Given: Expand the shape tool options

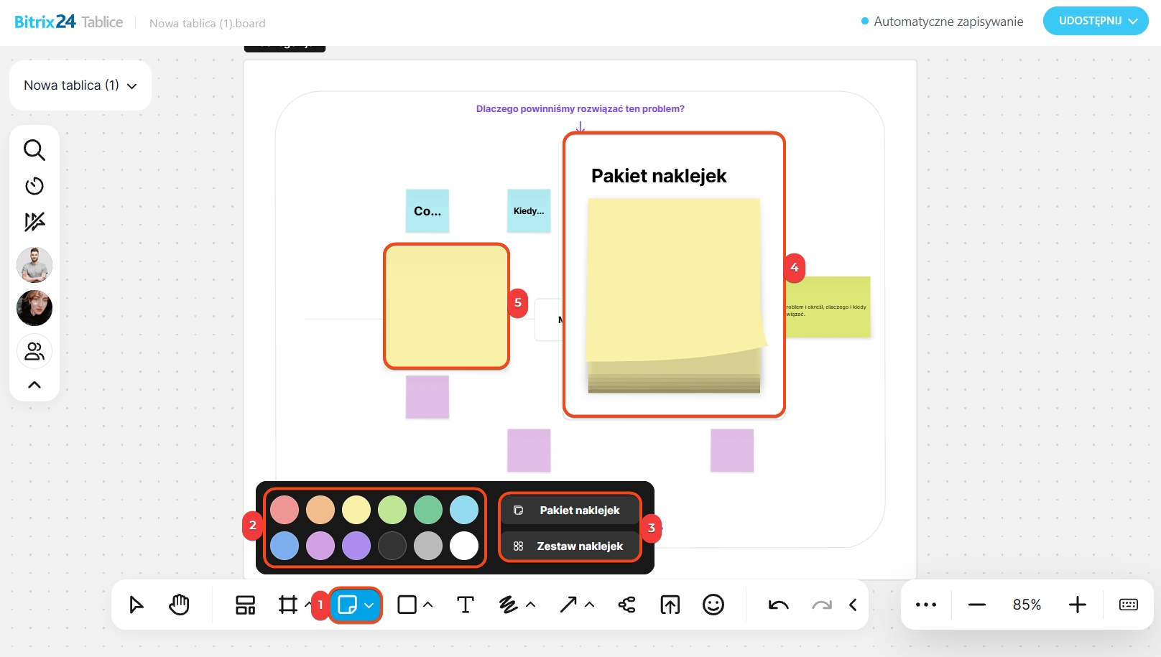Looking at the screenshot, I should coord(428,605).
